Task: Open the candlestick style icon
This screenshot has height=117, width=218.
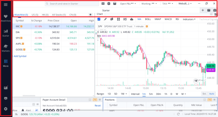Action: 112,19
